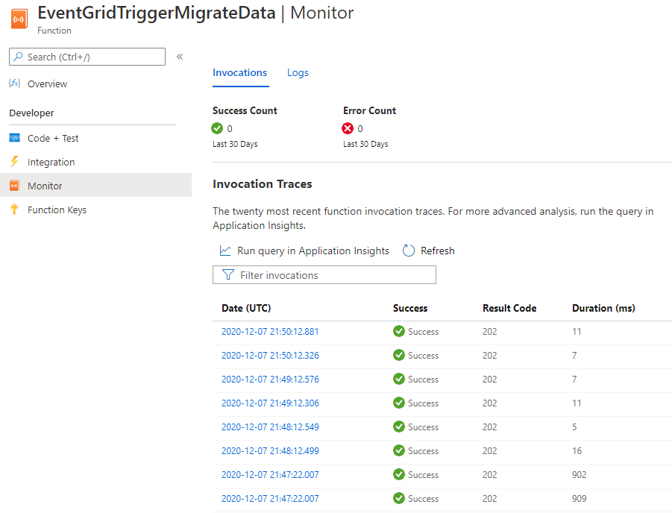Click the Monitor sidebar icon

(x=14, y=186)
